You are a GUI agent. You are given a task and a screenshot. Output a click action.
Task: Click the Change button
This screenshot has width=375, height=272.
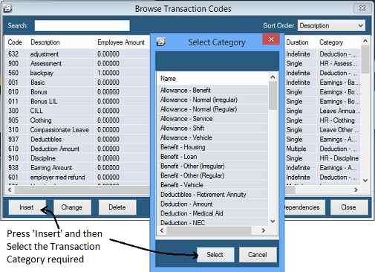(72, 207)
